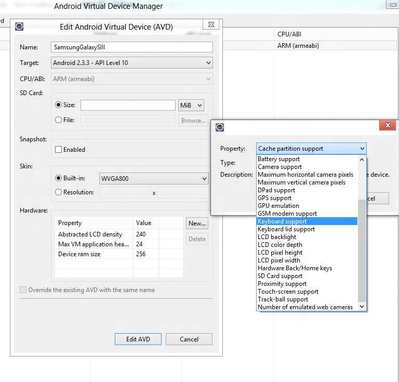Click the property dialog title icon

(220, 127)
